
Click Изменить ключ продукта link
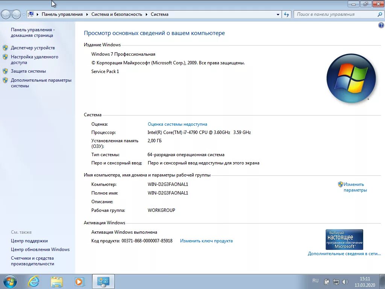[206, 241]
